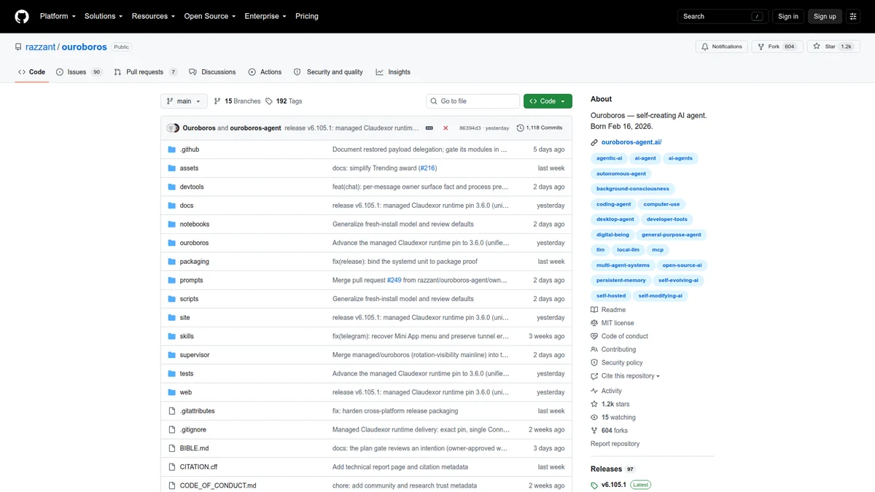
Task: Click the 15 Branches link
Action: 237,101
